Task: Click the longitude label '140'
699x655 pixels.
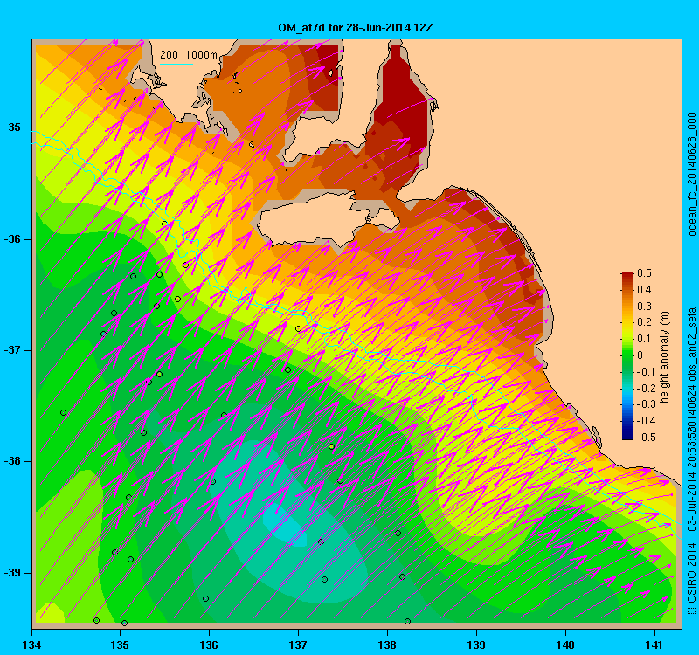Action: coord(565,645)
